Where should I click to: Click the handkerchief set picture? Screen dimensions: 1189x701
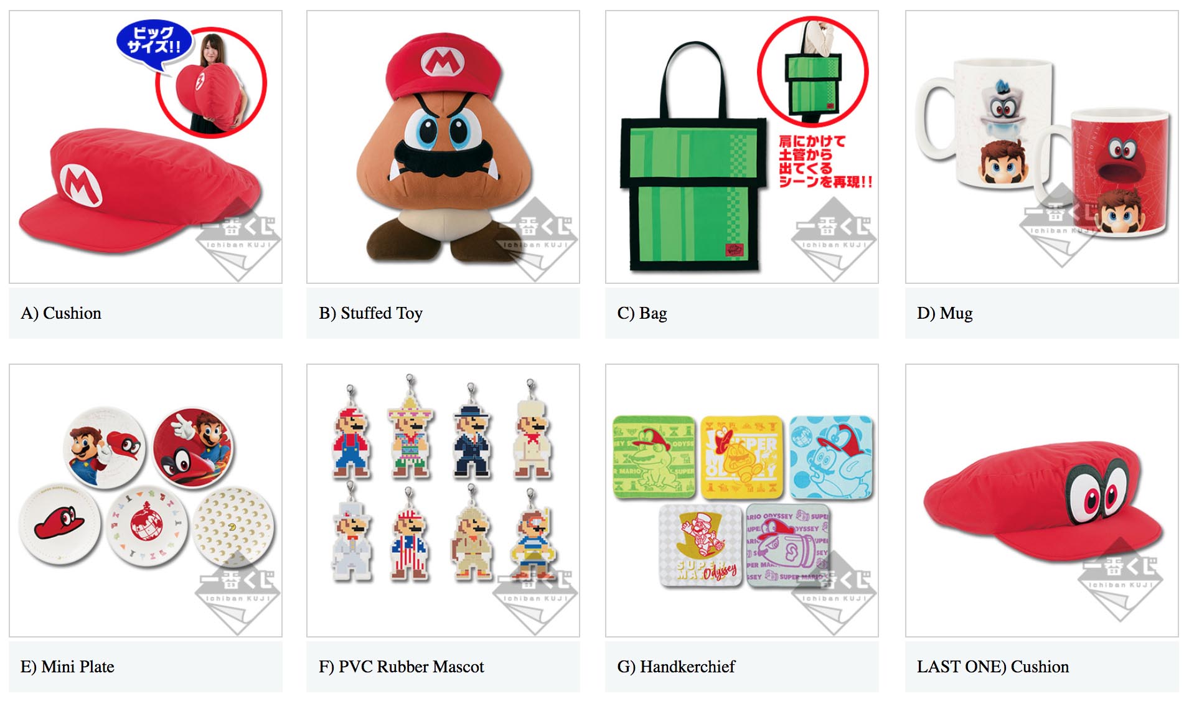coord(742,501)
